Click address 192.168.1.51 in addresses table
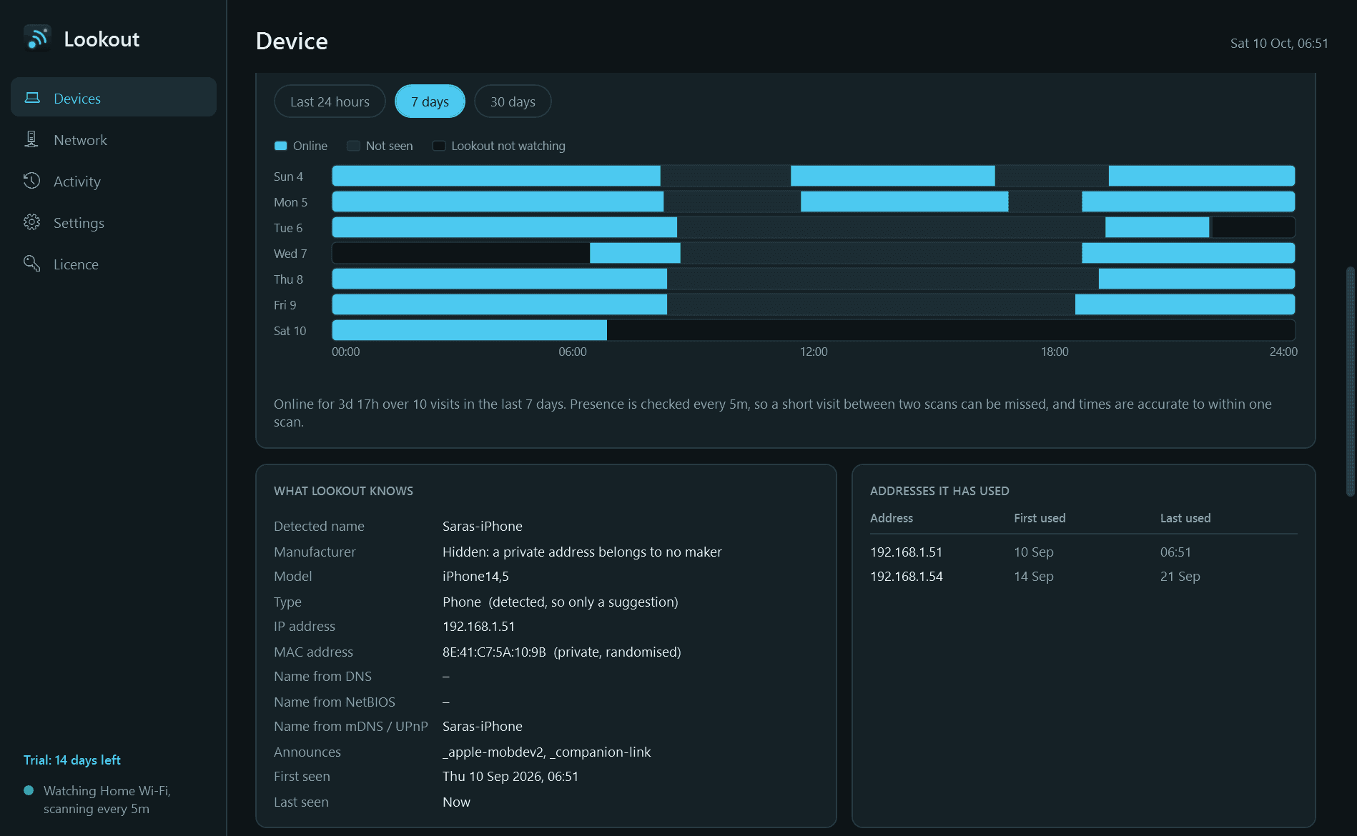 point(906,552)
